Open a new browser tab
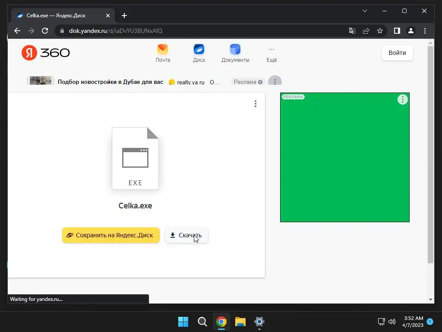This screenshot has width=442, height=332. click(x=124, y=16)
